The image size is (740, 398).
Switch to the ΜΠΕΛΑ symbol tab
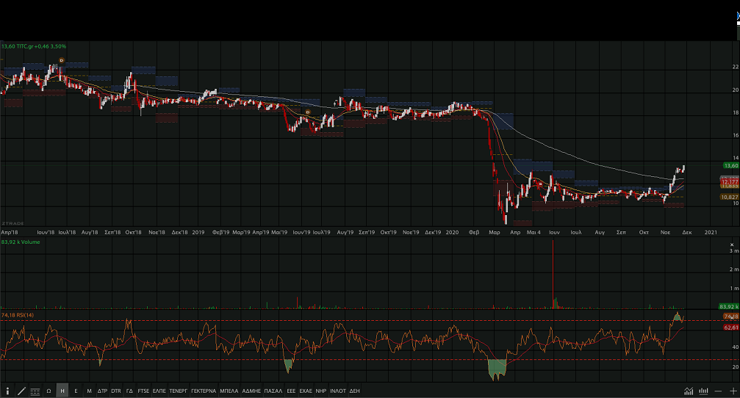229,391
